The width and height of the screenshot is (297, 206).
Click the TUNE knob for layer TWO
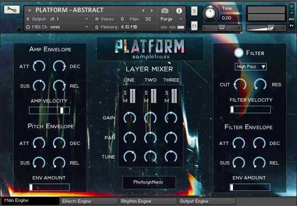(x=151, y=157)
